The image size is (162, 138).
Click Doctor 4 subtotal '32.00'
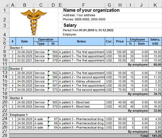click(155, 111)
